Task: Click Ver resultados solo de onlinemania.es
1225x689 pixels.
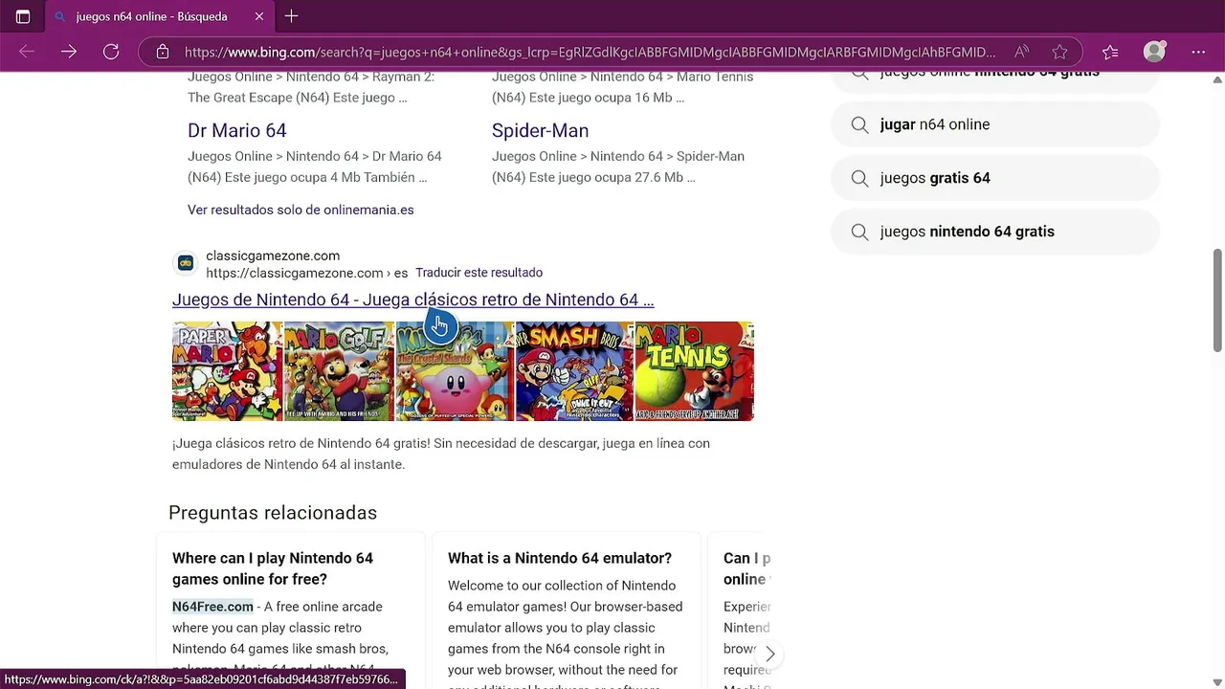Action: coord(301,210)
